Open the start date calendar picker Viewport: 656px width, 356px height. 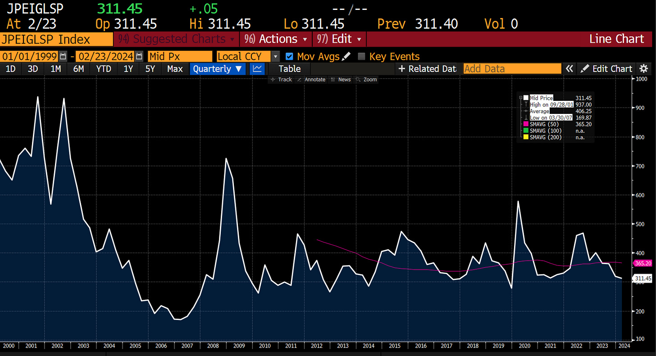[62, 56]
